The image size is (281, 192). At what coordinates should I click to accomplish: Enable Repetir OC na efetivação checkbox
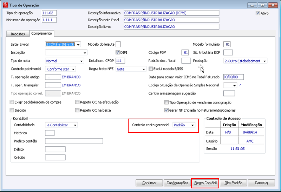coord(77,102)
